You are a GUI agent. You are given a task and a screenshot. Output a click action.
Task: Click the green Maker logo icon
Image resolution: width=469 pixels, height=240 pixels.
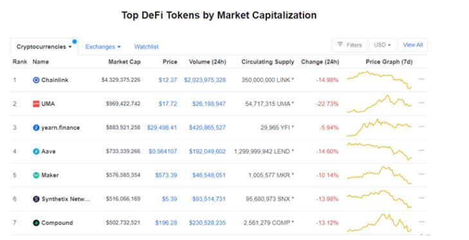click(x=36, y=175)
